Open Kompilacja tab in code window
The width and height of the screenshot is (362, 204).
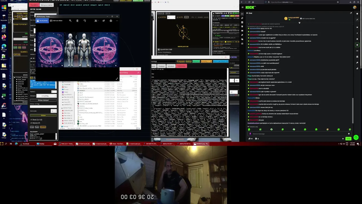click(181, 66)
